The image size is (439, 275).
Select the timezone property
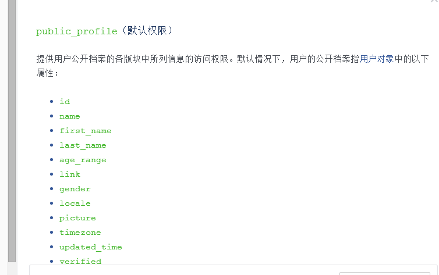80,232
